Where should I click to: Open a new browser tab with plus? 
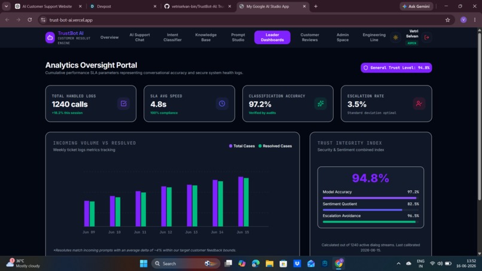point(316,6)
